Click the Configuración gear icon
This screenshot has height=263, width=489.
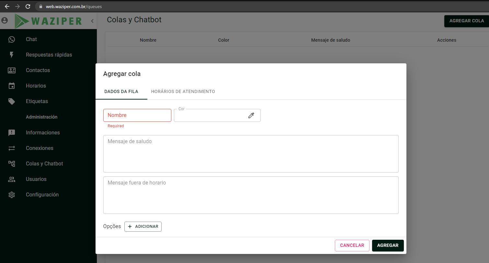[x=12, y=195]
